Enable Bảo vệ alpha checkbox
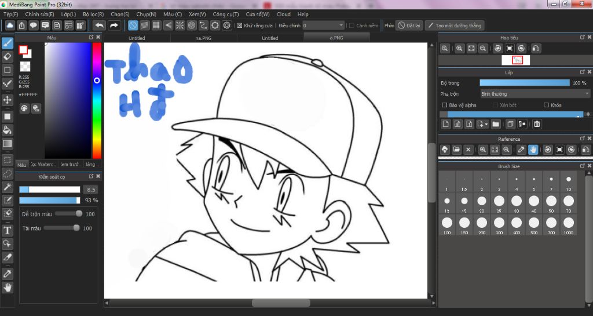This screenshot has height=316, width=593. (444, 105)
